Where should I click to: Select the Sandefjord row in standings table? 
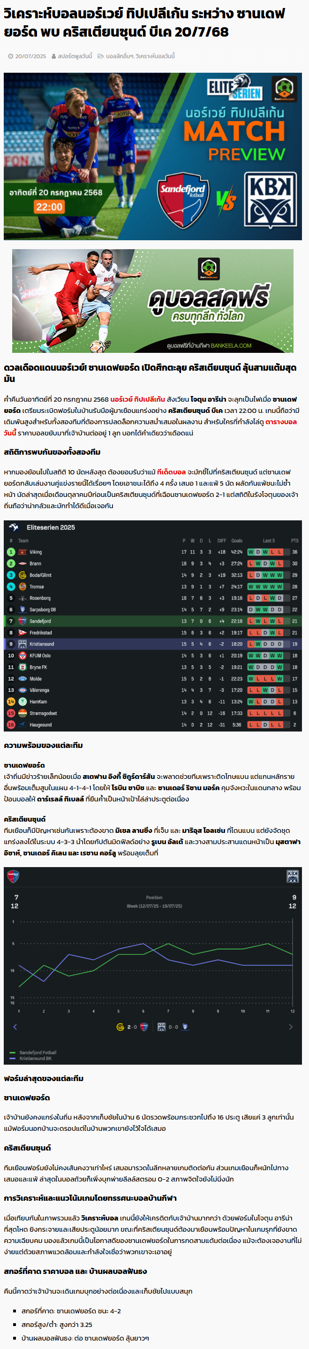(152, 621)
